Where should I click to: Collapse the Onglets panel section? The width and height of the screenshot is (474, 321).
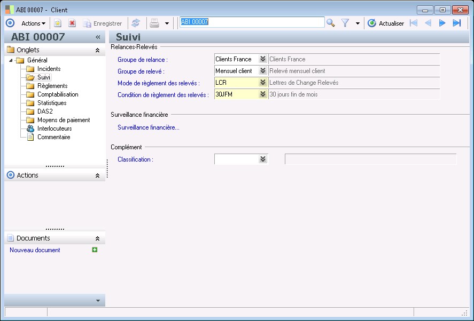(97, 50)
